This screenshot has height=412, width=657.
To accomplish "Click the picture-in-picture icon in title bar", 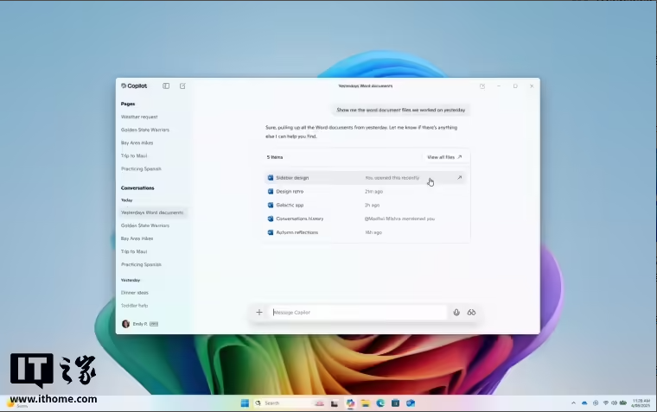I will click(x=482, y=86).
